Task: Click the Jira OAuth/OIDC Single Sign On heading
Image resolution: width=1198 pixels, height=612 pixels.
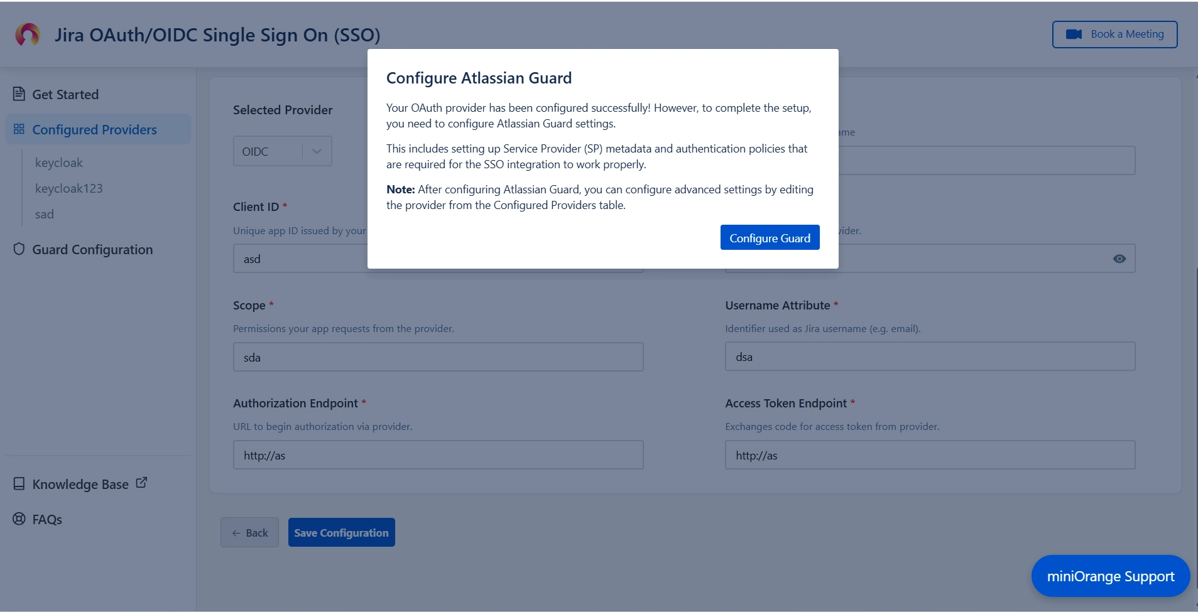Action: (x=217, y=35)
